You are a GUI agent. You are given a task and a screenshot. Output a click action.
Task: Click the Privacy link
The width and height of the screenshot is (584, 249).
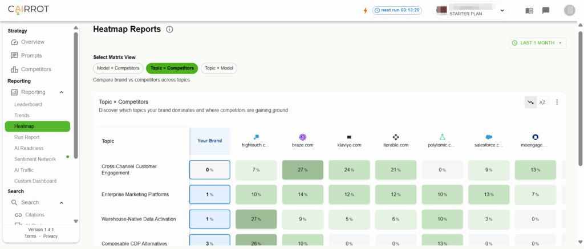(50, 236)
